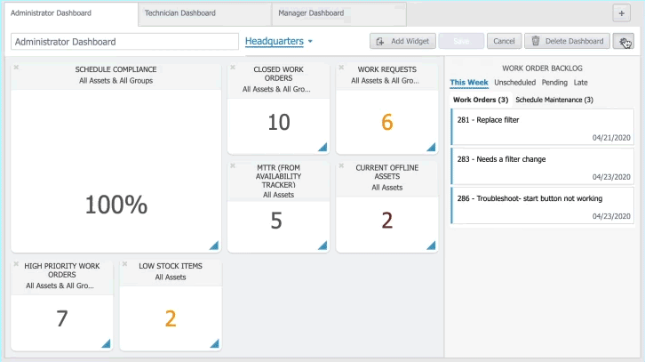
Task: Click the blue corner handle of Low Stock Items
Action: tap(215, 344)
